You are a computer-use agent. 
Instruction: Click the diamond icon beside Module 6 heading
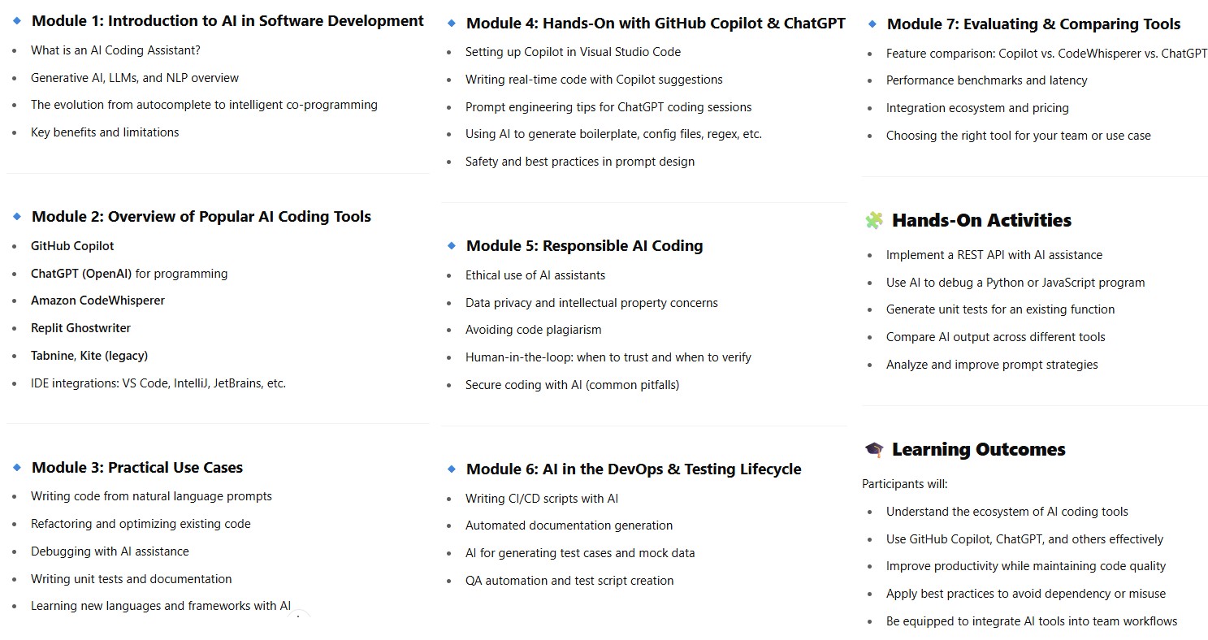pyautogui.click(x=452, y=469)
